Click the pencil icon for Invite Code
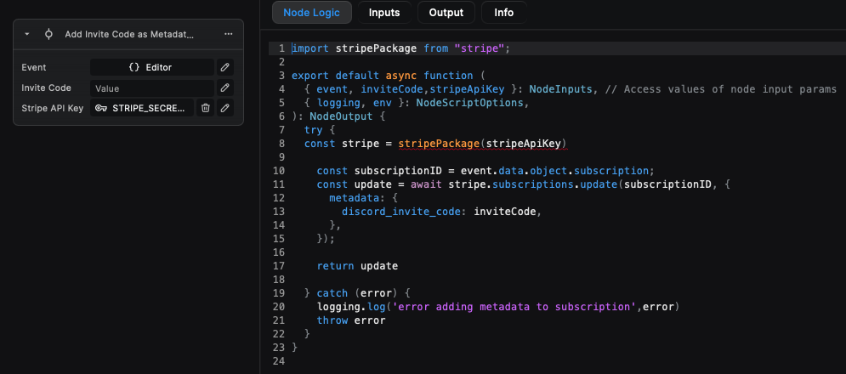Image resolution: width=846 pixels, height=374 pixels. click(x=225, y=88)
